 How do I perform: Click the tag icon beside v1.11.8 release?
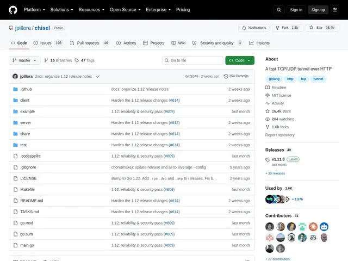[268, 159]
